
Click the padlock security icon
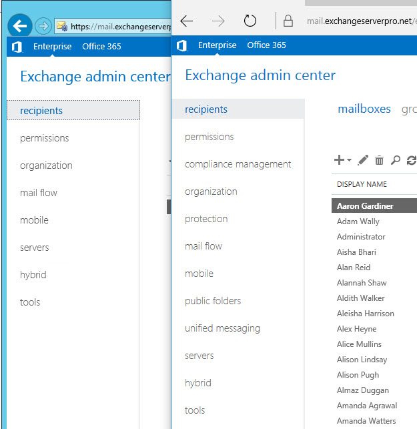(x=288, y=21)
